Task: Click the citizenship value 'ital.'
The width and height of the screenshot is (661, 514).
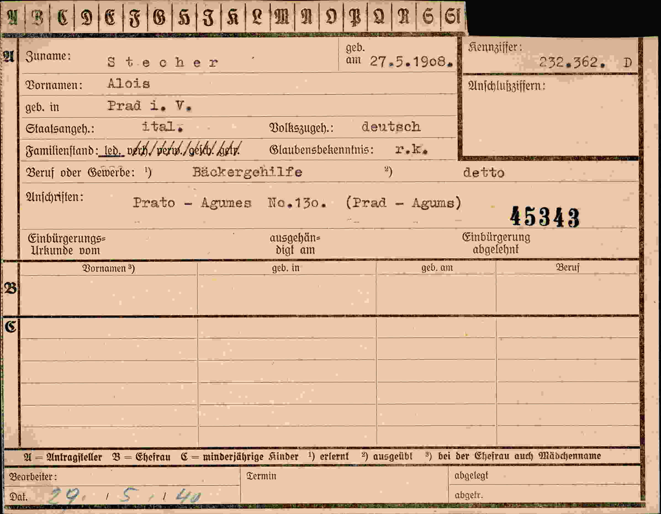Action: point(163,127)
